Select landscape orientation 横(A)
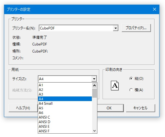Image resolution: width=165 pixels, height=137 pixels. point(136,90)
